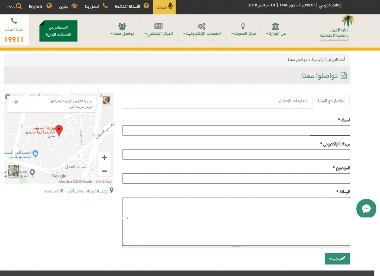Go to الرئيسية in the breadcrumb
This screenshot has width=380, height=276.
(x=318, y=60)
